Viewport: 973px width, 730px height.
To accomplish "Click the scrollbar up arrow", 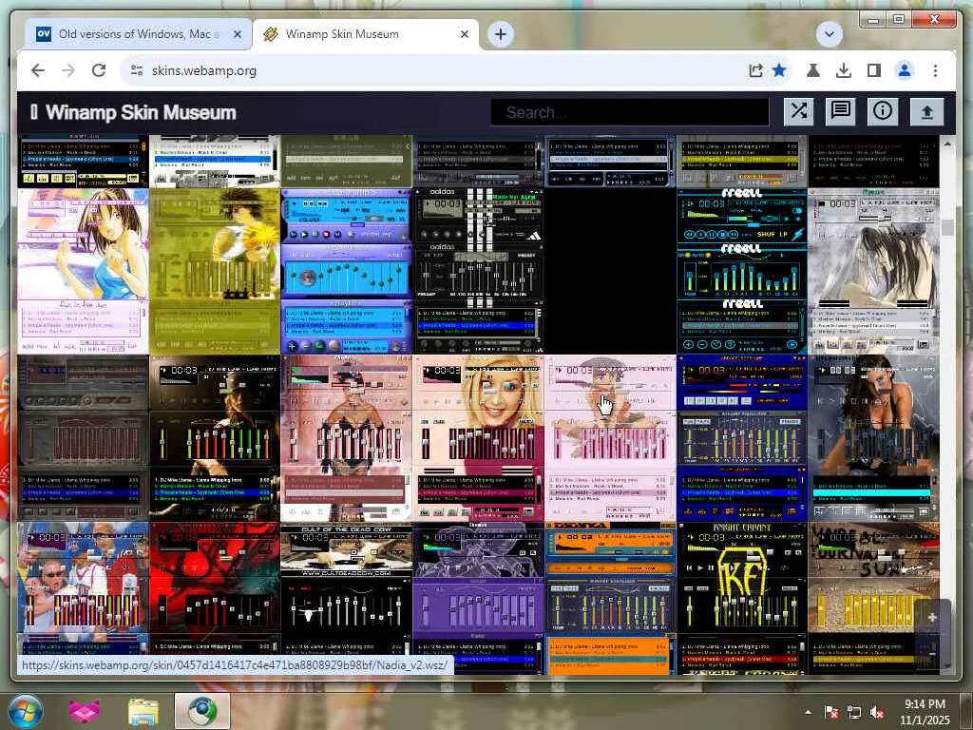I will coord(947,144).
